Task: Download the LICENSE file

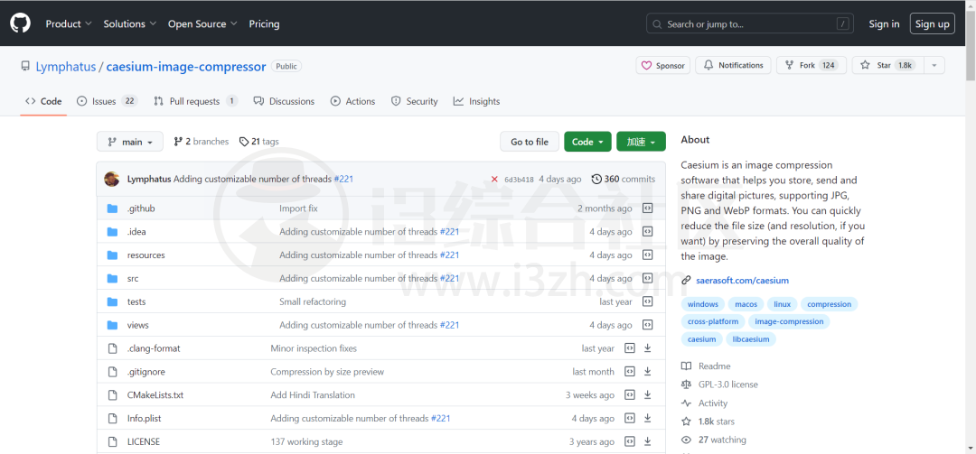Action: tap(647, 441)
